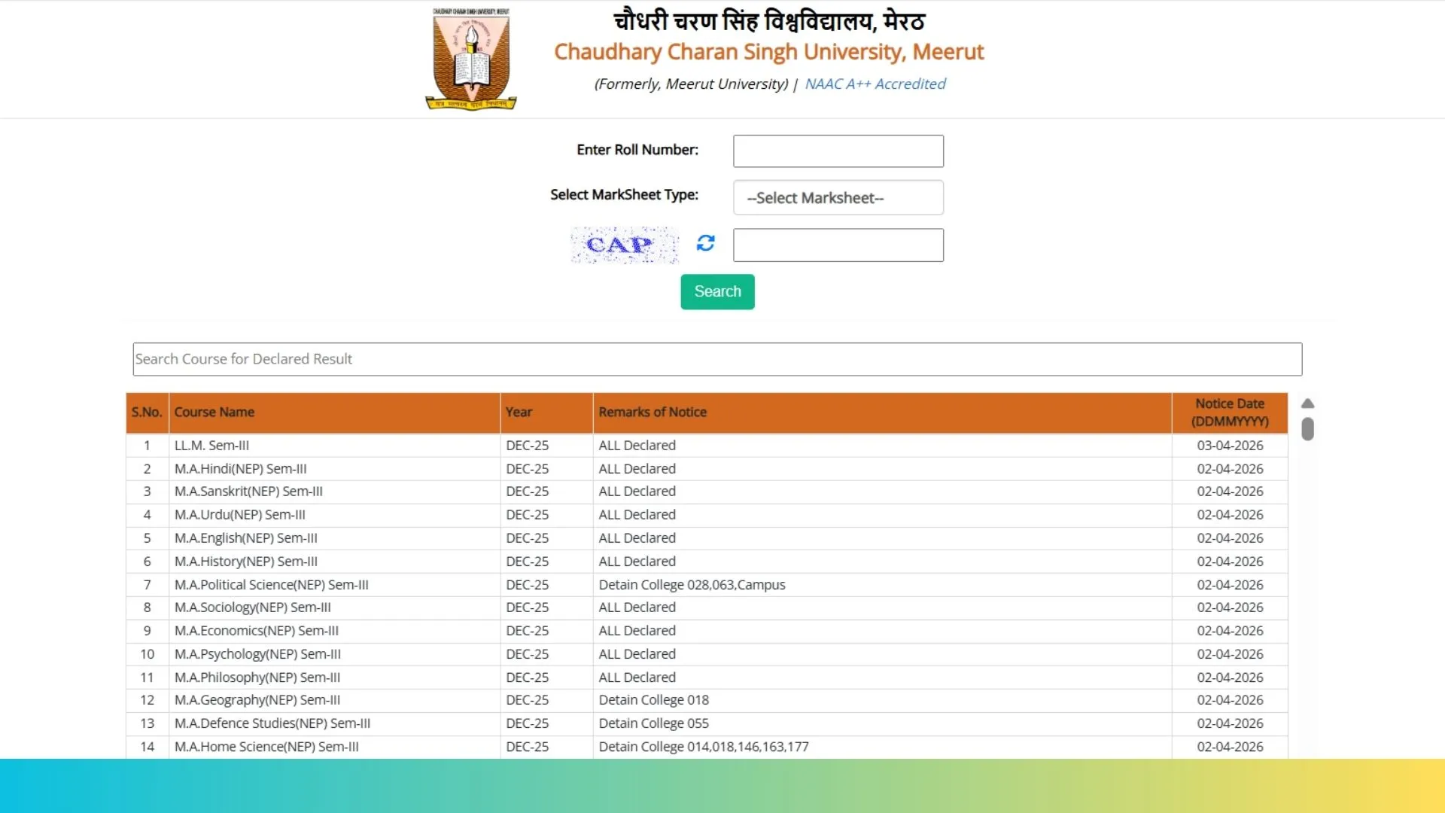Click Chaudhary Charan Singh University title
This screenshot has width=1445, height=813.
768,52
